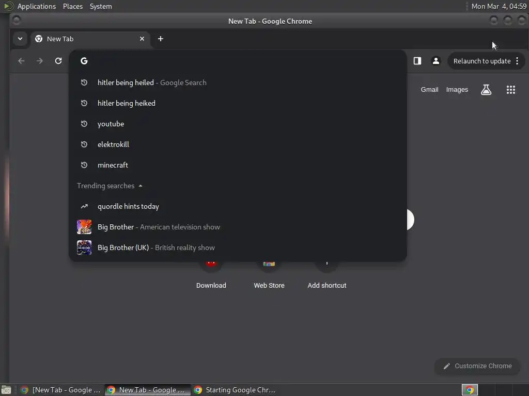Viewport: 529px width, 396px height.
Task: Click the browser forward arrow
Action: tap(40, 61)
